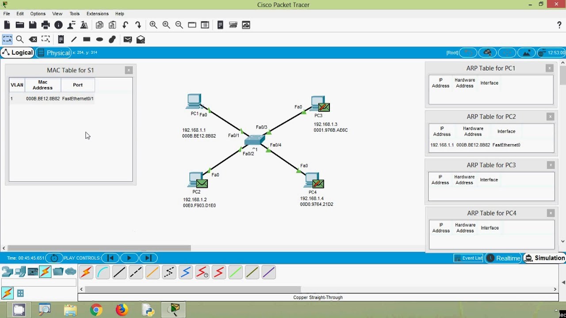Zoom in on the workspace
The image size is (566, 318).
coord(153,25)
